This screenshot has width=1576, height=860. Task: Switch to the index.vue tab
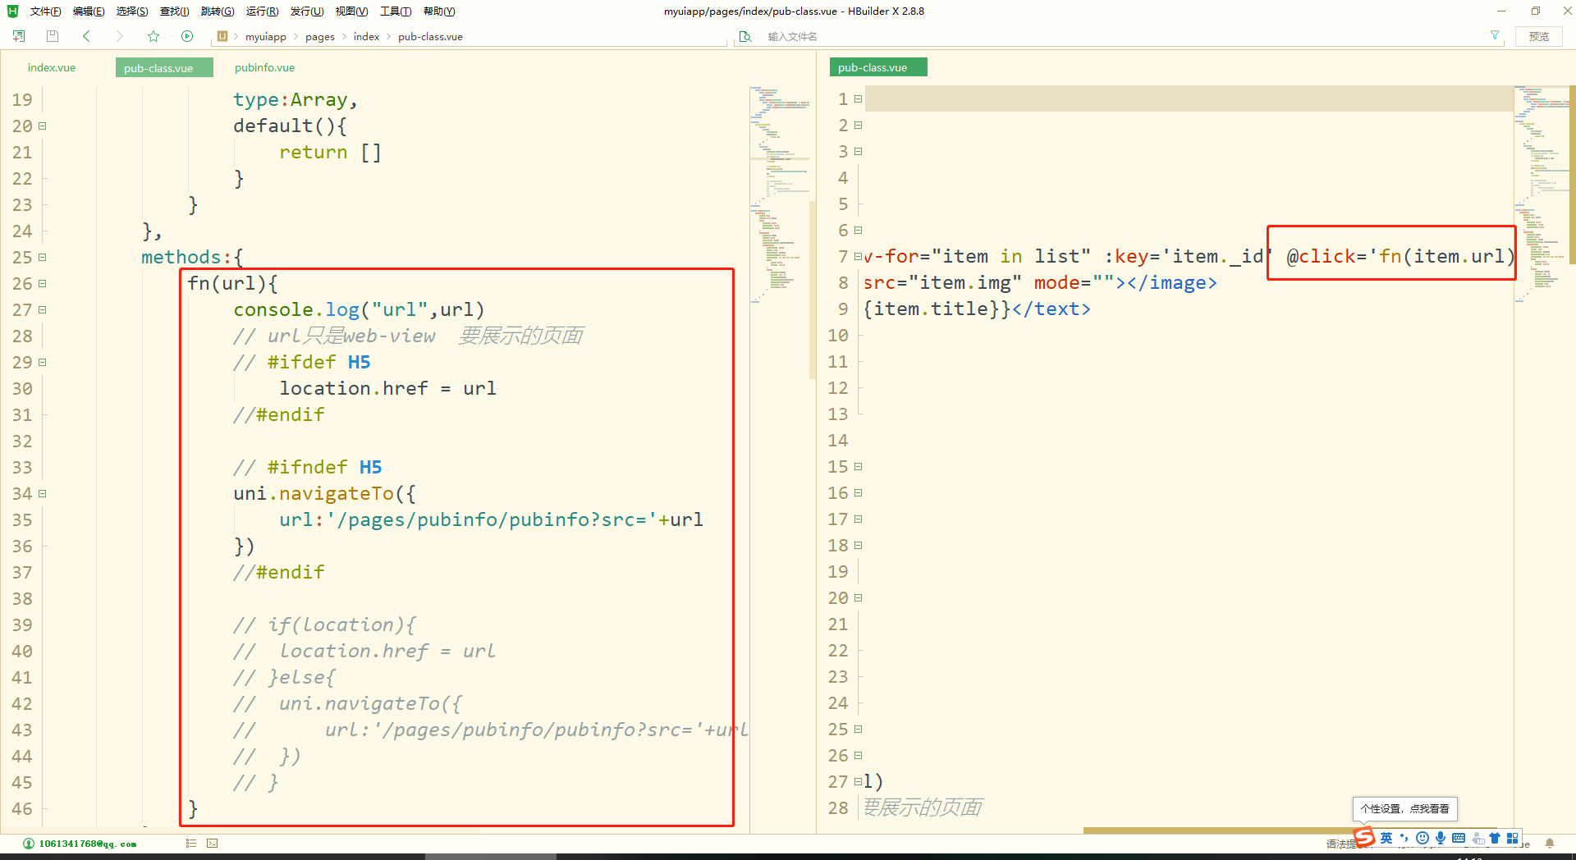tap(52, 67)
